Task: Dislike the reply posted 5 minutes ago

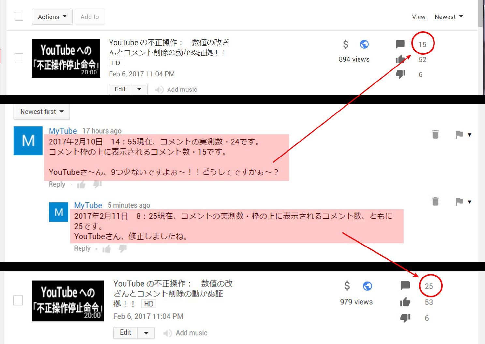Action: [123, 249]
